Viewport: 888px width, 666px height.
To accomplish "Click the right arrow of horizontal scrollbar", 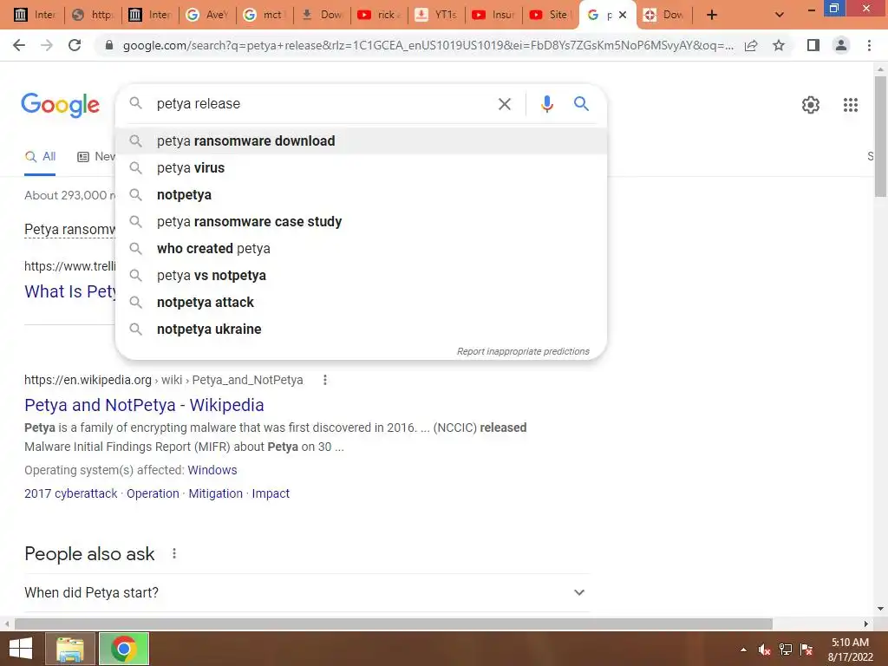I will [866, 624].
